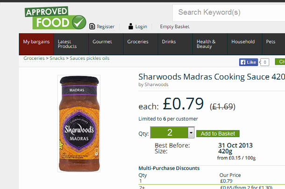Screen dimensions: 285x189
Task: Open the Household menu item
Action: tap(245, 44)
